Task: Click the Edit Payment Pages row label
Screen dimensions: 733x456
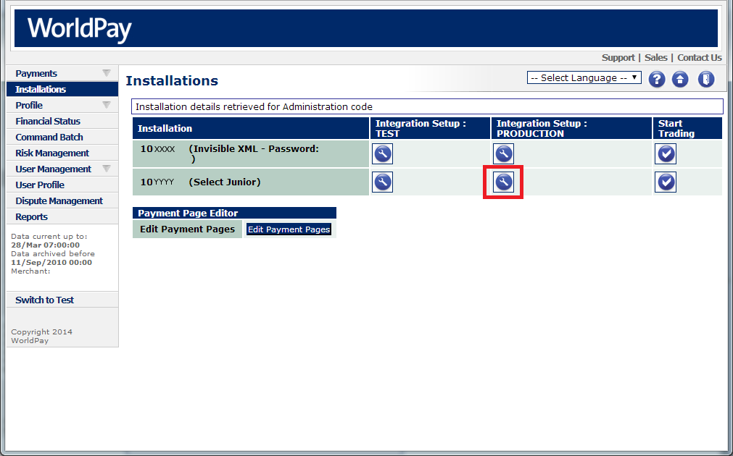Action: 187,229
